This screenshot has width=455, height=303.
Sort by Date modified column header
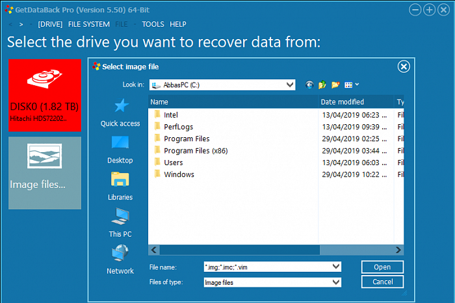[x=356, y=102]
